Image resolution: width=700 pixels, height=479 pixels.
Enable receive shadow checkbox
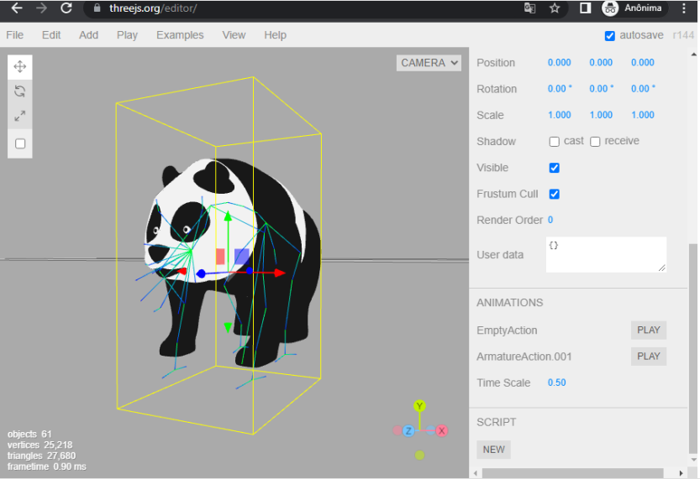(x=595, y=142)
